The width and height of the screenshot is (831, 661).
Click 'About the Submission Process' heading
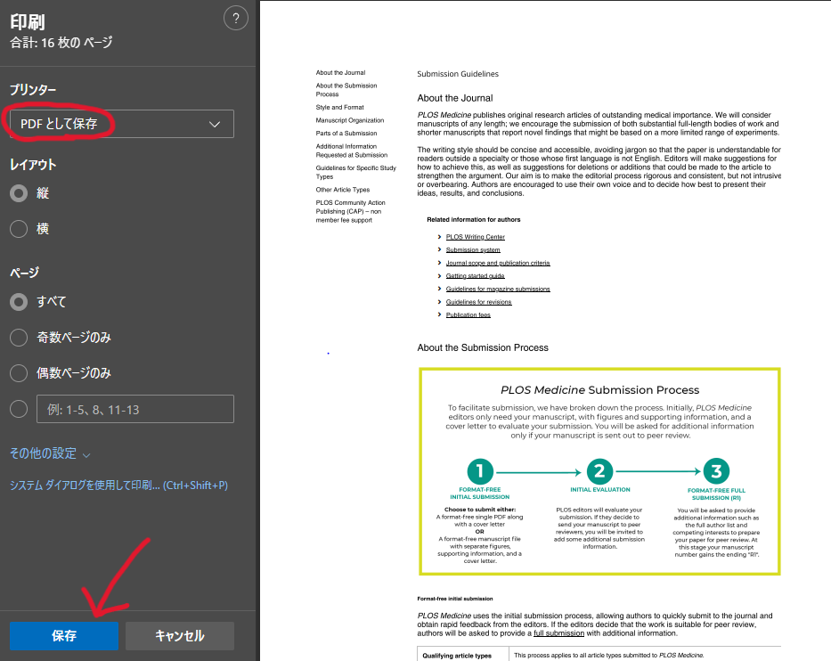[483, 347]
